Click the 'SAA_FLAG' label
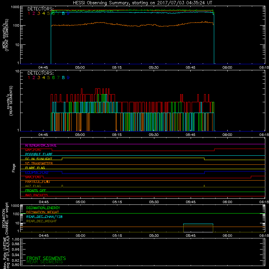Image resolution: width=269 pixels, height=269 pixels. tap(33, 177)
